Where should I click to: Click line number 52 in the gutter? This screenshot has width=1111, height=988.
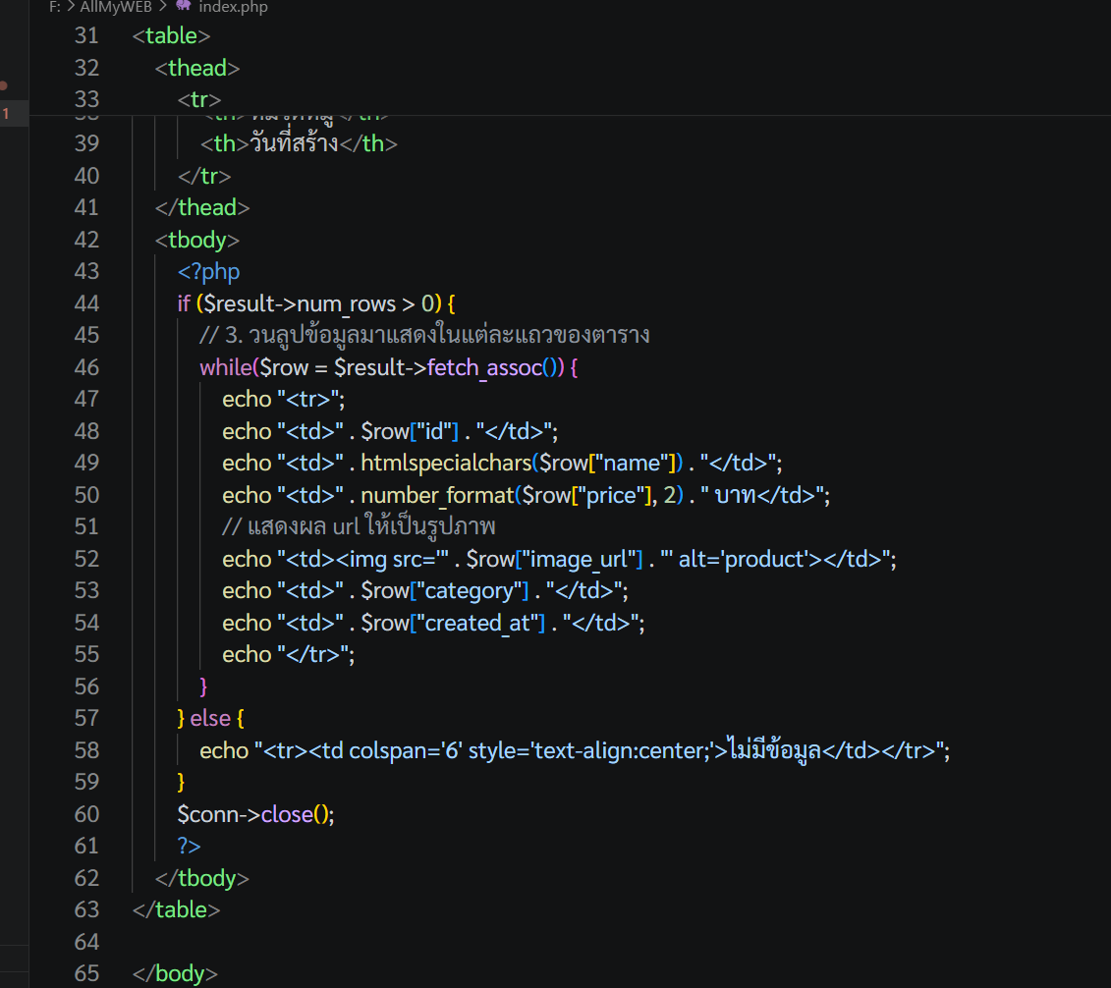[x=86, y=560]
